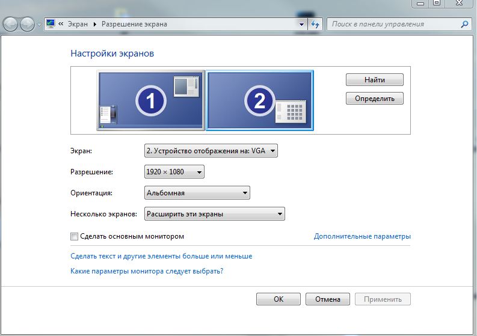Screen dimensions: 477x336
Task: Open the 'Дополнительные параметры' link
Action: coord(362,237)
